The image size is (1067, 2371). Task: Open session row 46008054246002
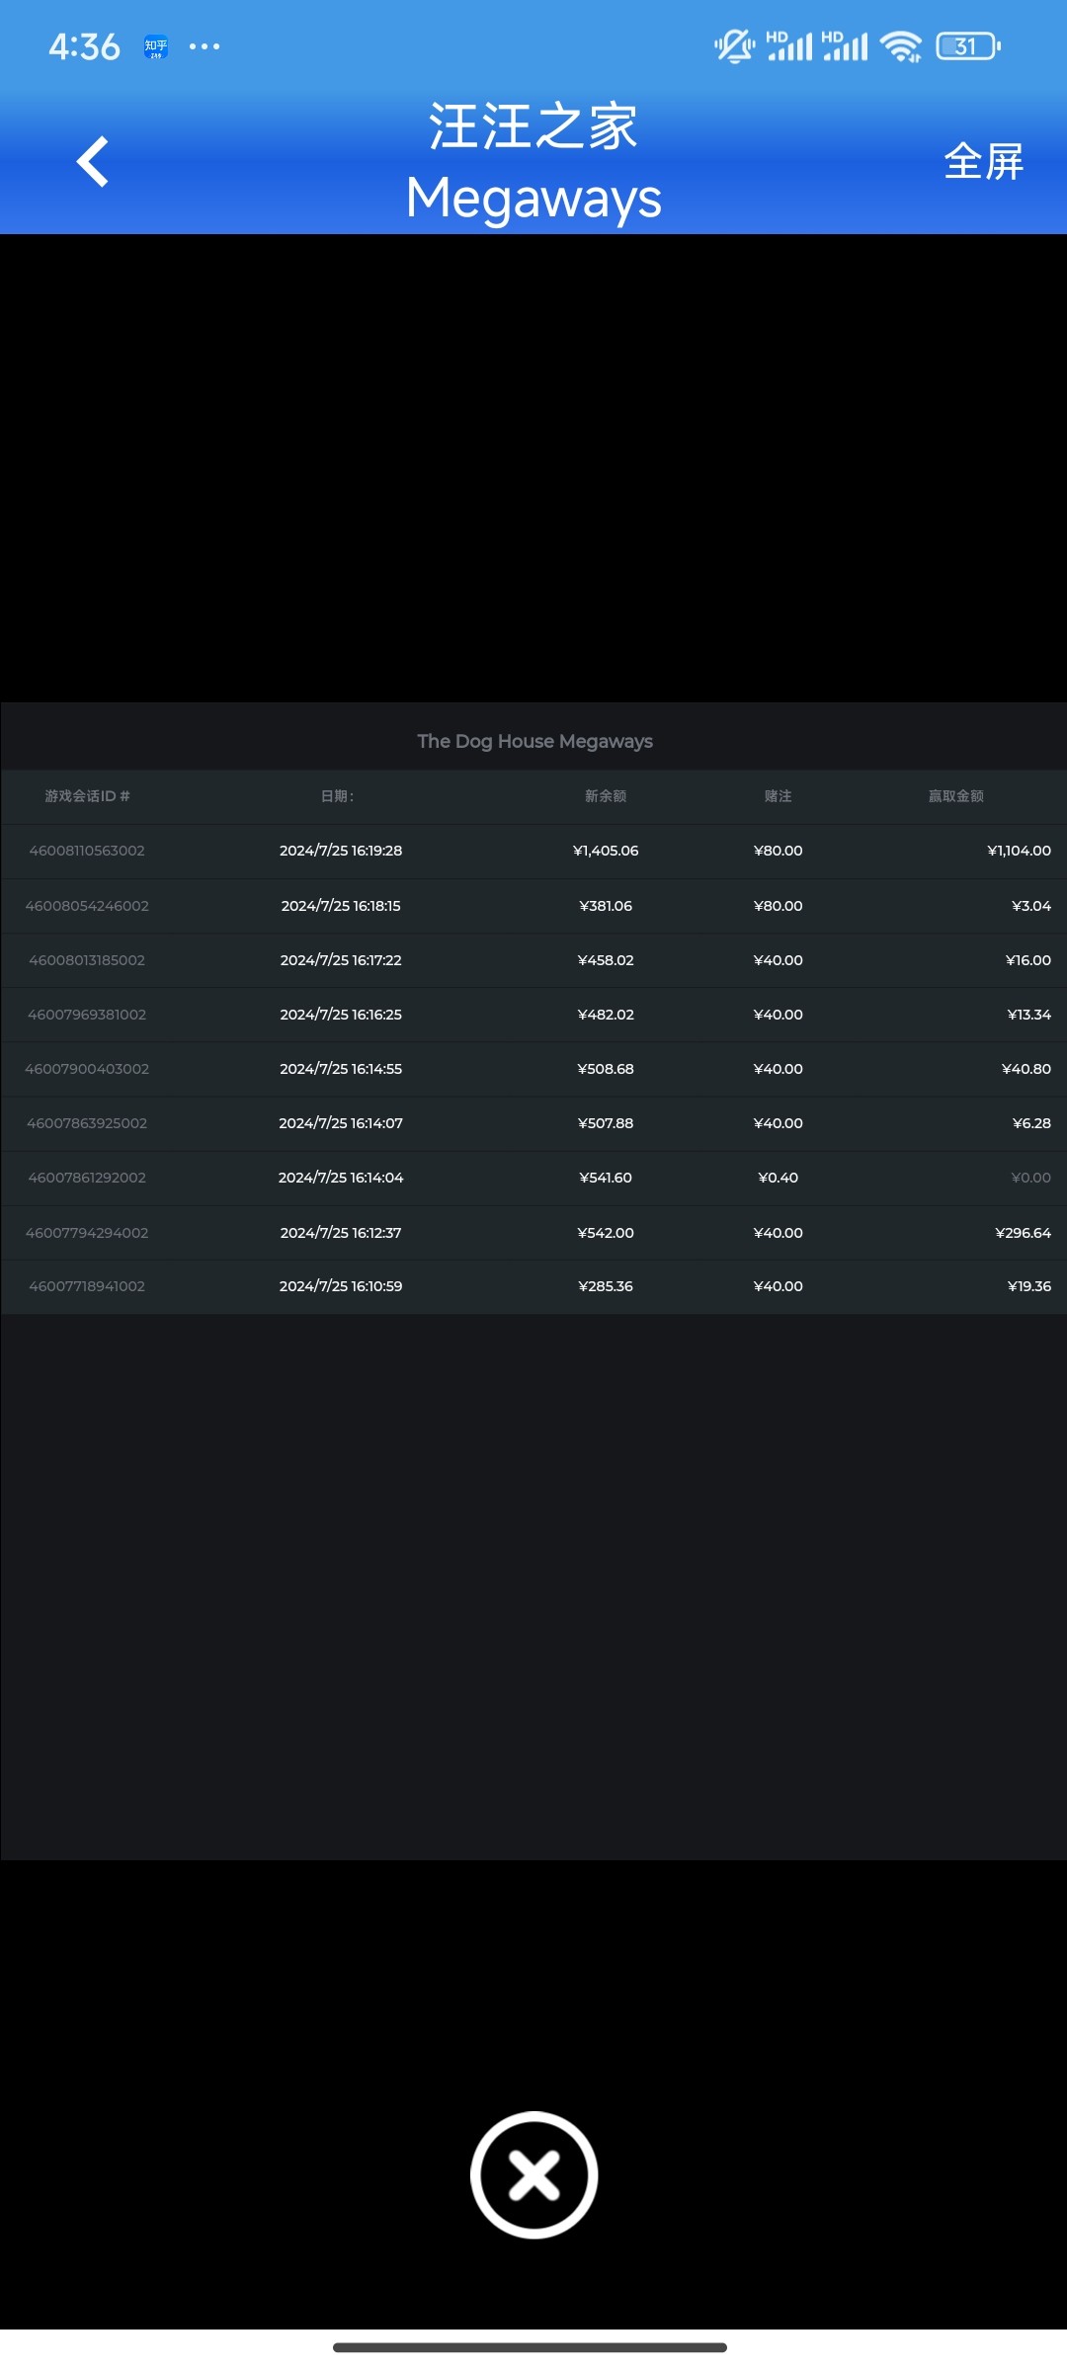point(87,906)
